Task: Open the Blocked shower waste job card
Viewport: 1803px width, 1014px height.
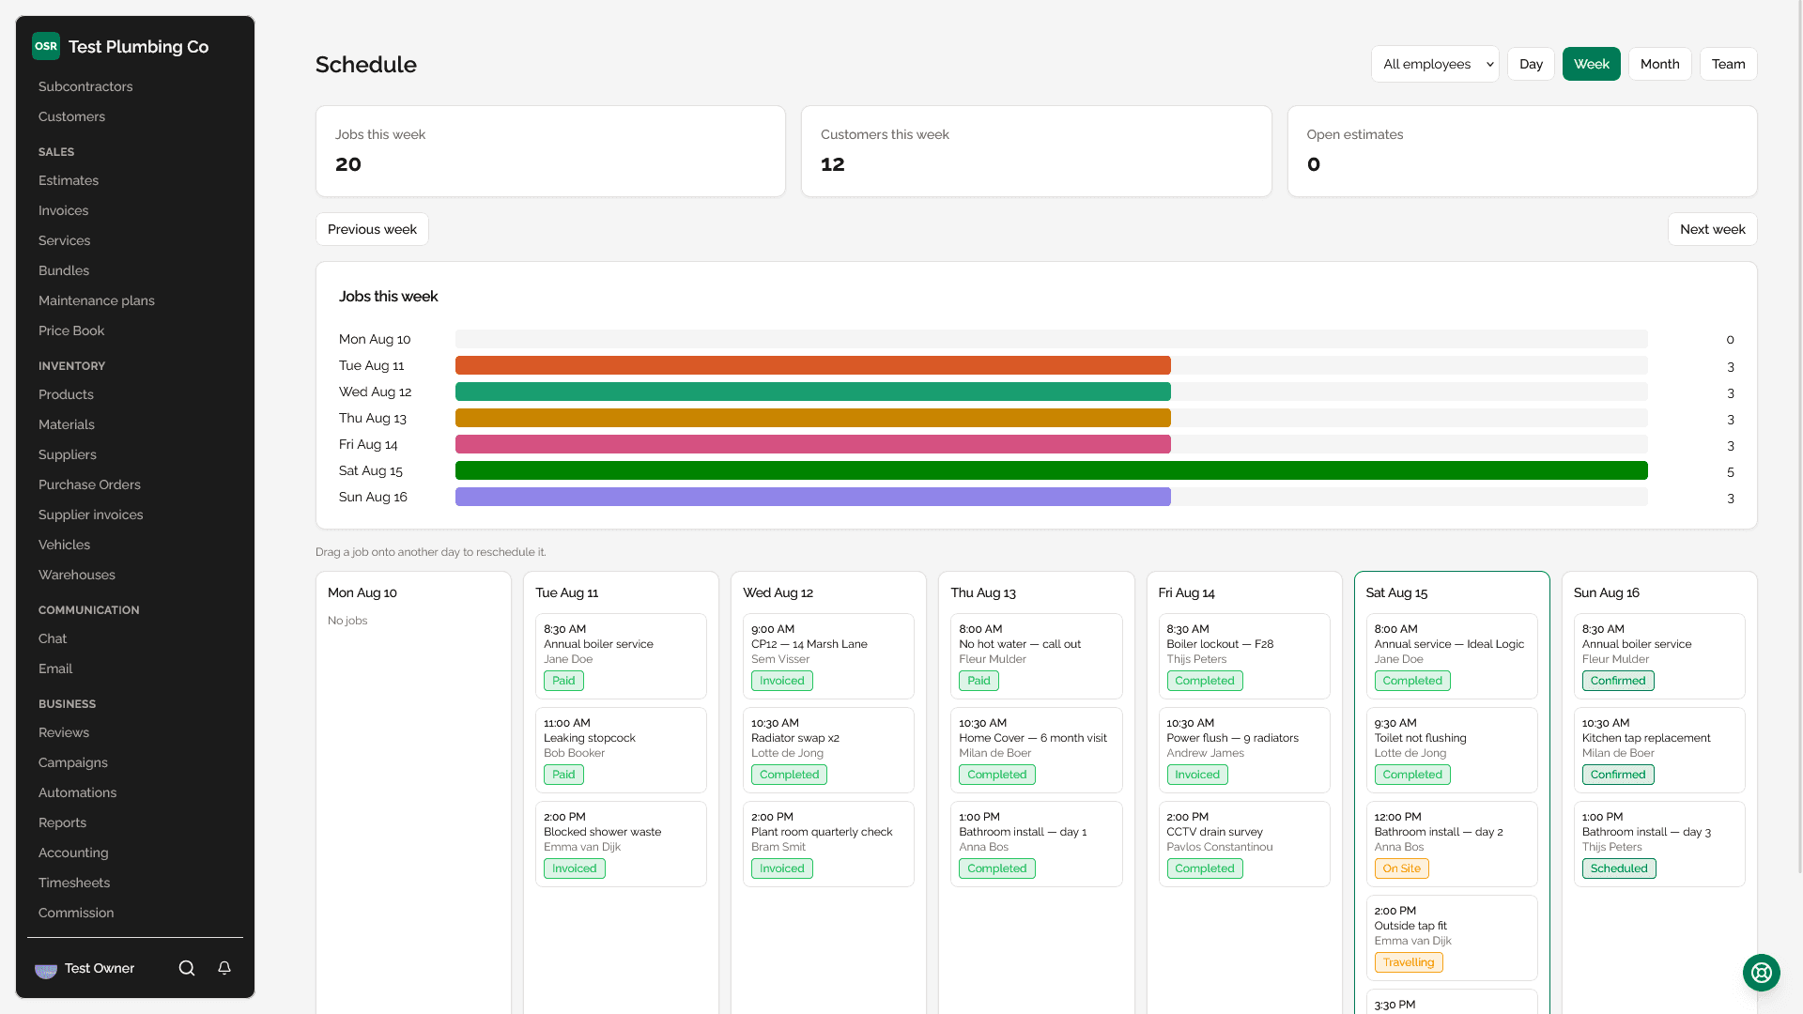Action: [x=621, y=844]
